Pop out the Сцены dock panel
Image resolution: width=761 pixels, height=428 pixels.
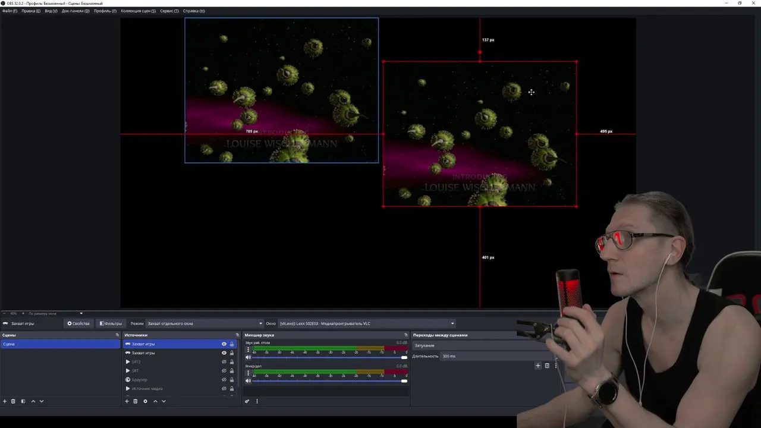point(117,335)
